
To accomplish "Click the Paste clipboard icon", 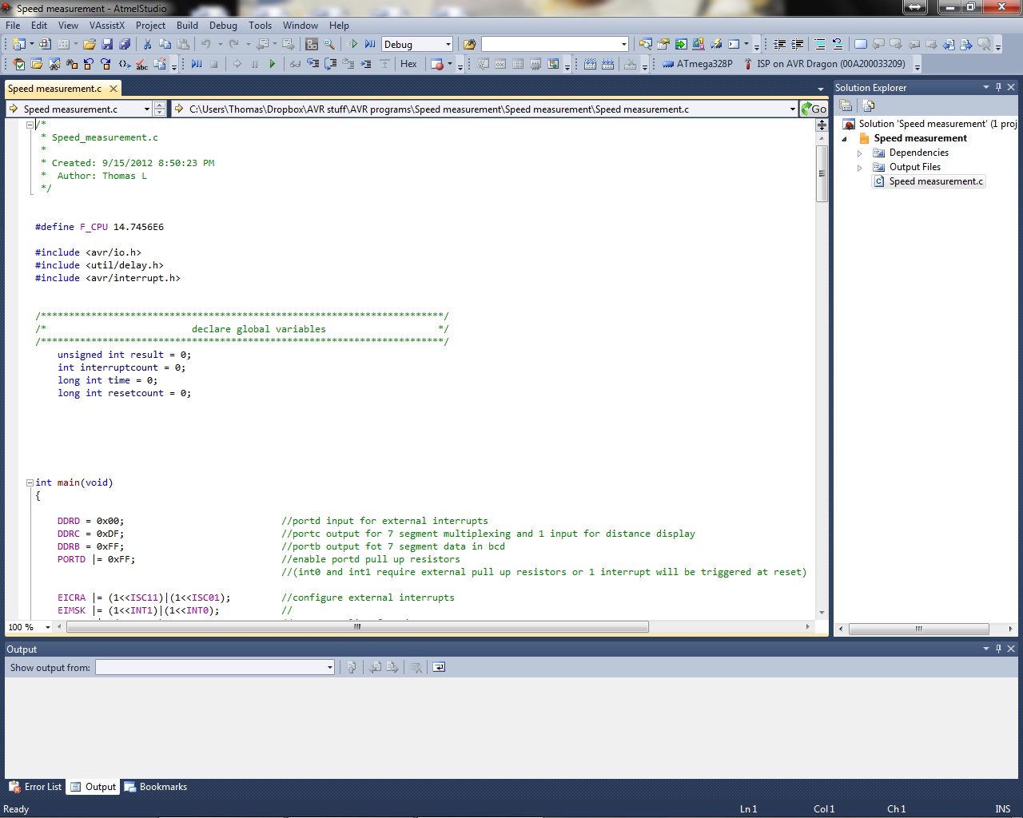I will pos(183,44).
